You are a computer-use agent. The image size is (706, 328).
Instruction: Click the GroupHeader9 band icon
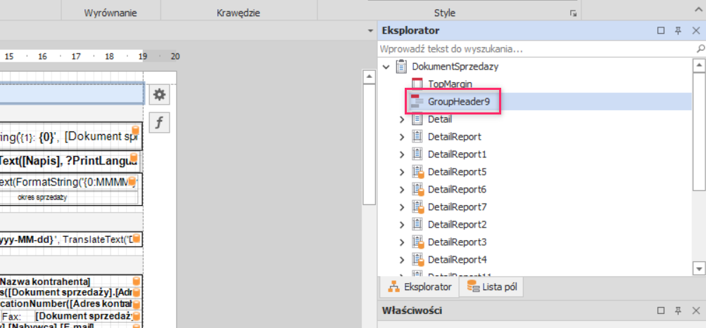417,102
